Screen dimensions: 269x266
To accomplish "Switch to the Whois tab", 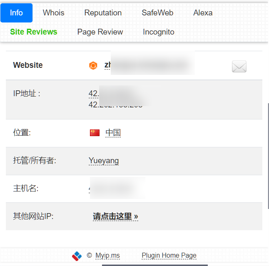I will pyautogui.click(x=54, y=13).
